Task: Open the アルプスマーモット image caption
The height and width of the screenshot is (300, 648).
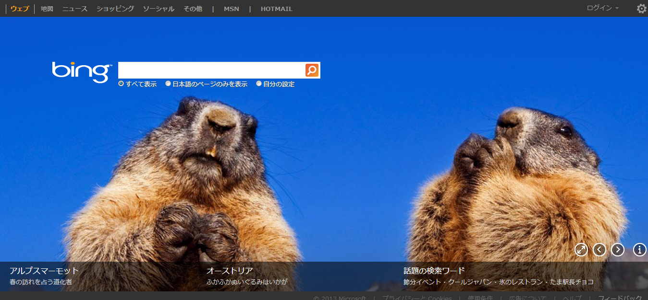Action: (x=44, y=271)
